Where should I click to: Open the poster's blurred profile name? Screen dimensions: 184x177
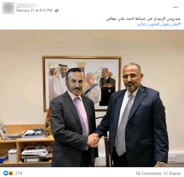tap(26, 5)
